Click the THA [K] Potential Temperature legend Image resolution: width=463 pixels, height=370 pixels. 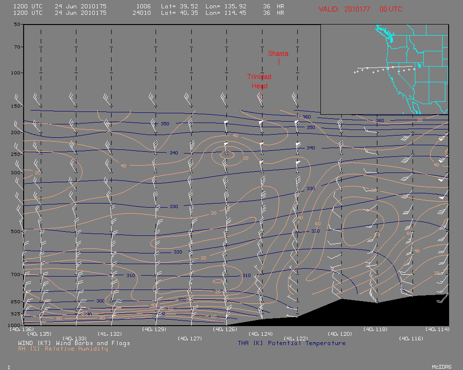tap(292, 343)
